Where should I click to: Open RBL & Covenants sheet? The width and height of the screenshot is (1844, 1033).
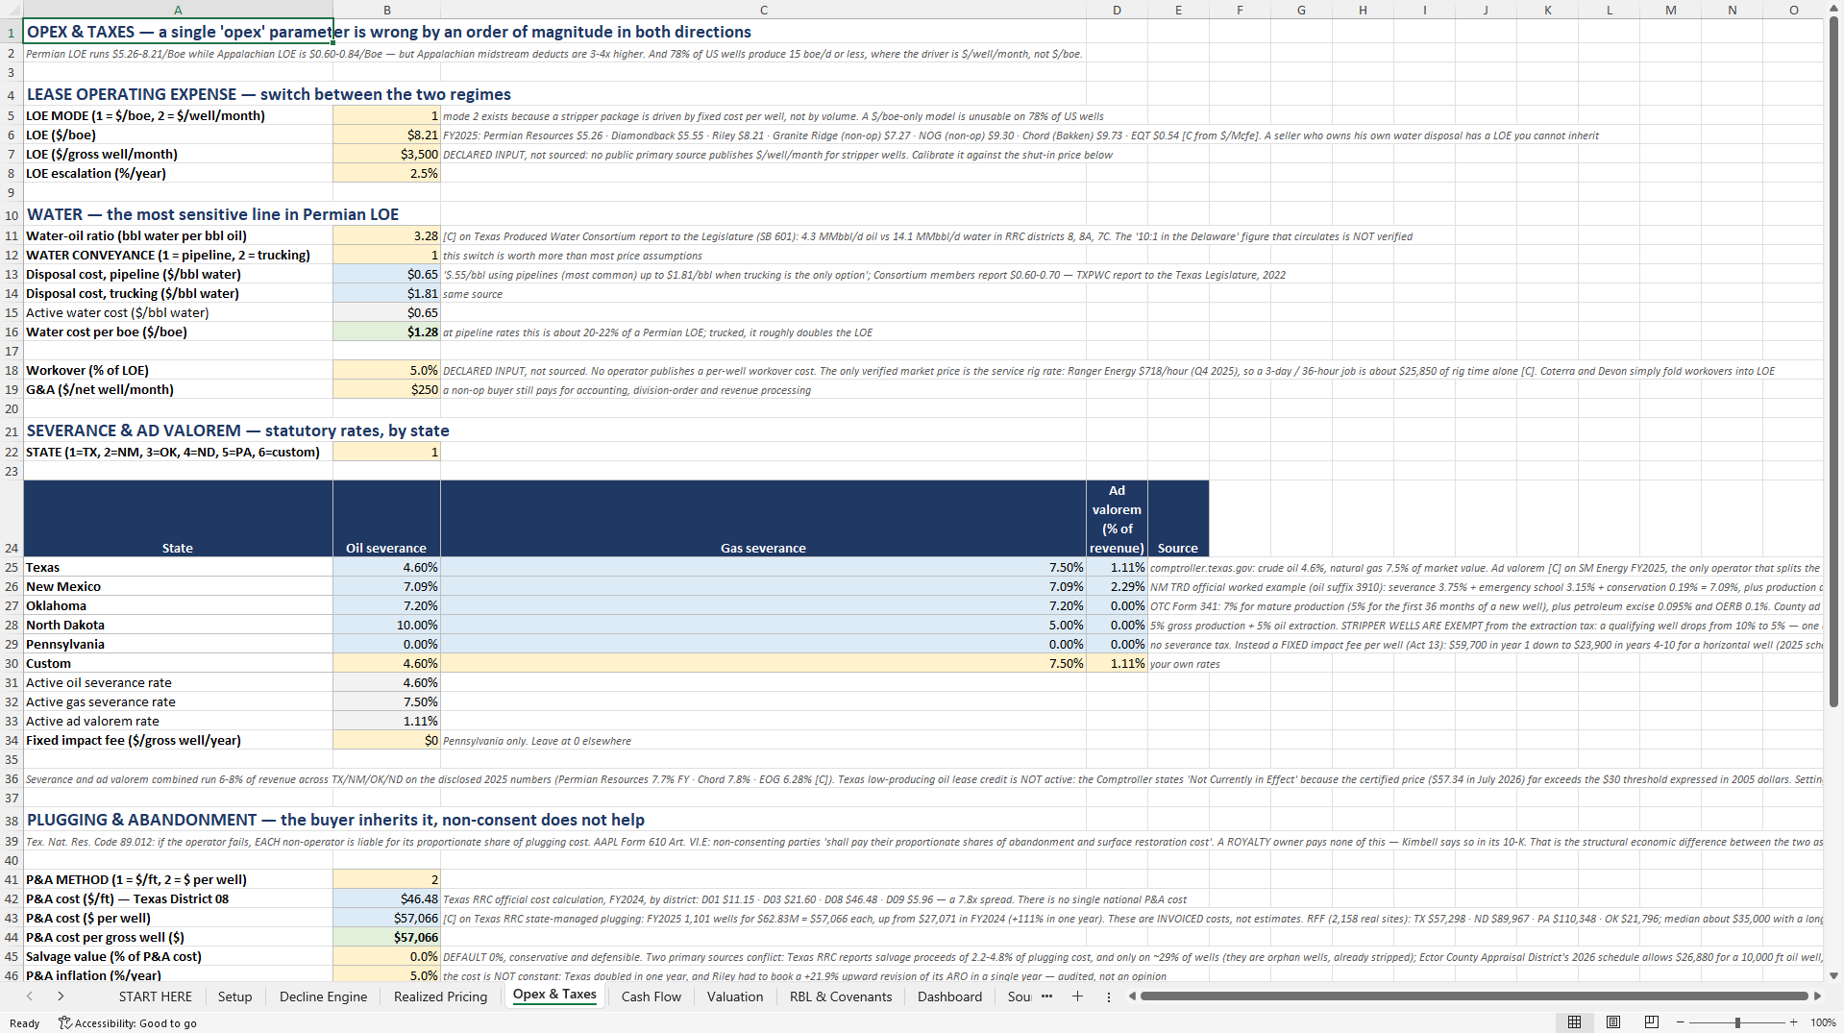coord(841,996)
